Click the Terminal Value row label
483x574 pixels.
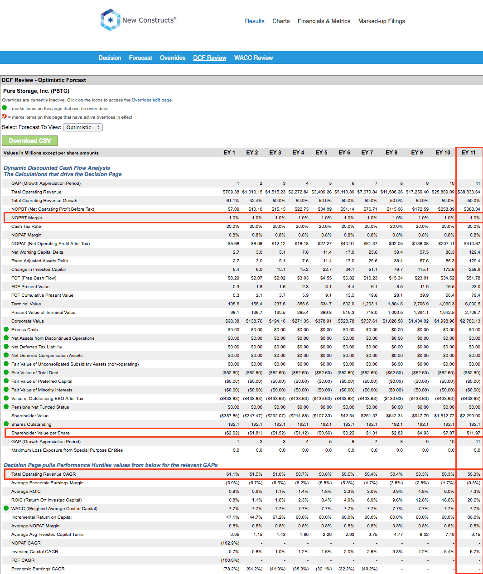click(26, 304)
